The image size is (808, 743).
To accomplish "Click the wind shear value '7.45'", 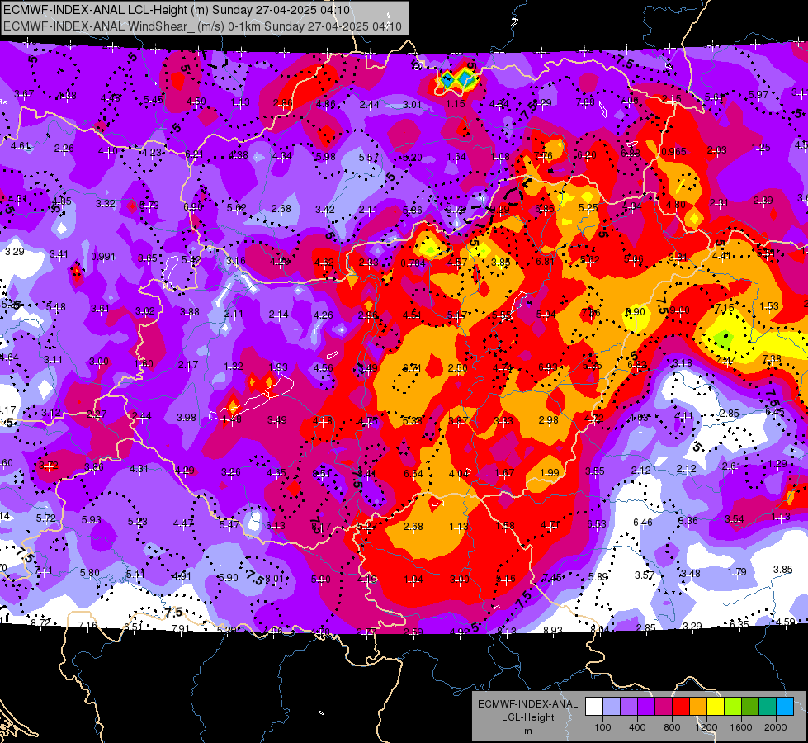I will click(x=550, y=578).
